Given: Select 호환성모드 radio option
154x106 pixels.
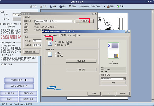Looking at the screenshot, I should point(2,55).
